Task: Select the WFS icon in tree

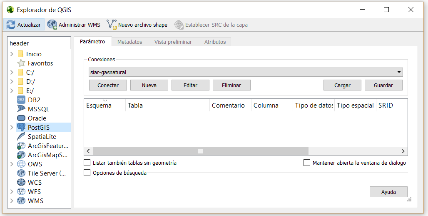Action: (x=21, y=191)
